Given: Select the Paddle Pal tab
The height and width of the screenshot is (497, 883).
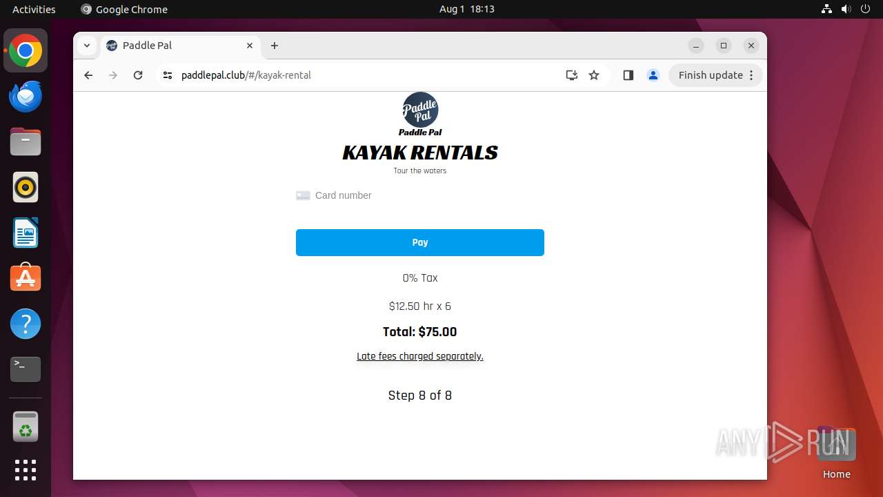Looking at the screenshot, I should pos(181,46).
